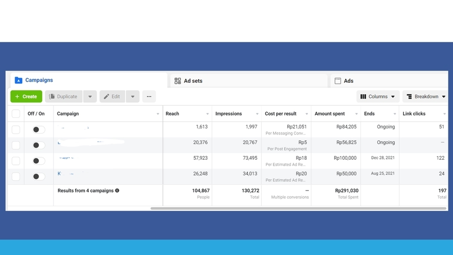Open the Breakdown dropdown
Viewport: 453px width, 255px height.
coord(425,96)
